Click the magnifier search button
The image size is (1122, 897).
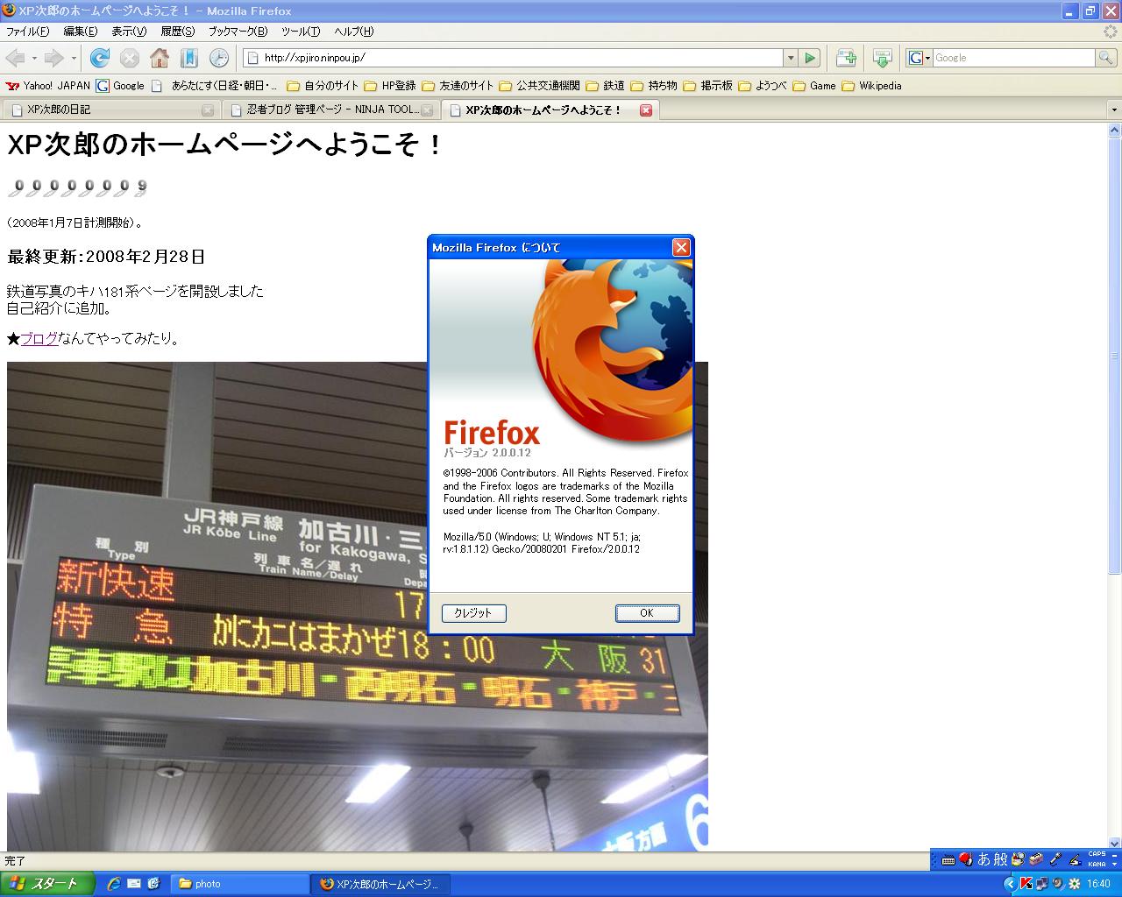1107,58
